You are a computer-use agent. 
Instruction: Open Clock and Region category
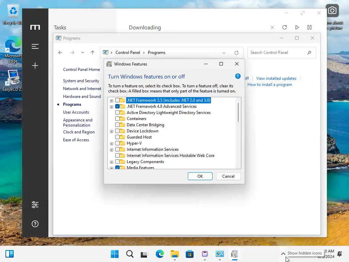pos(79,132)
